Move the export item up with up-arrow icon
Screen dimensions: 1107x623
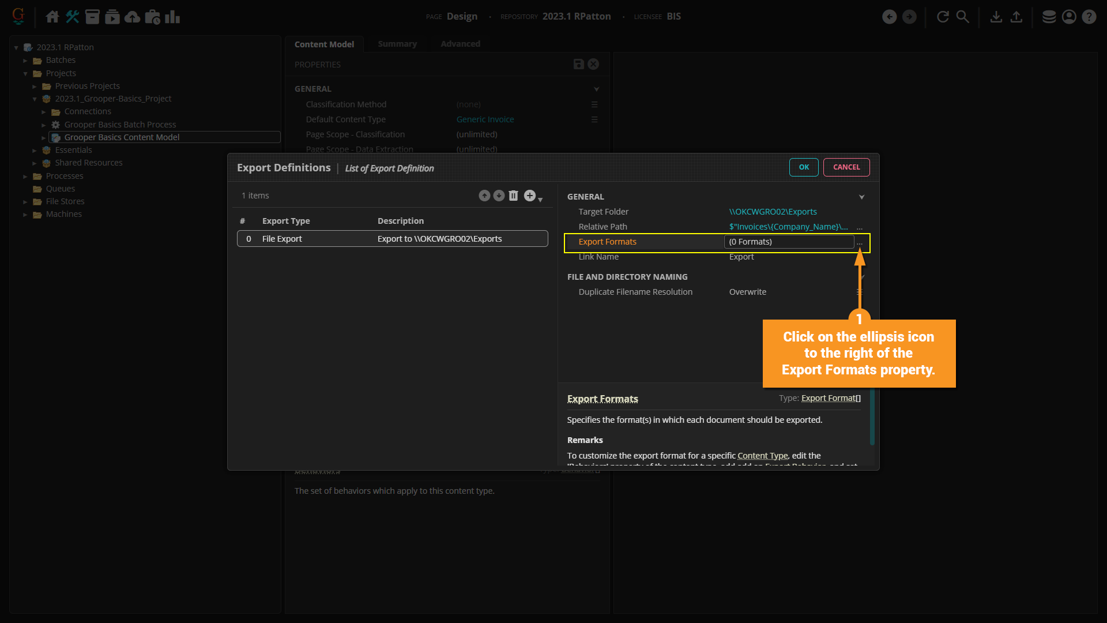coord(484,196)
